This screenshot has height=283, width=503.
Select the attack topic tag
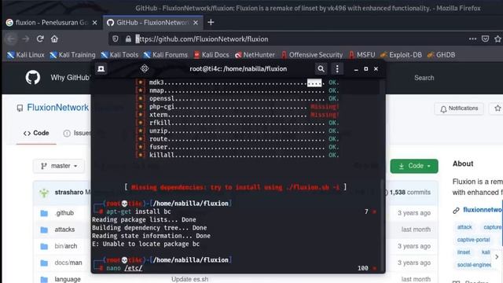(464, 227)
